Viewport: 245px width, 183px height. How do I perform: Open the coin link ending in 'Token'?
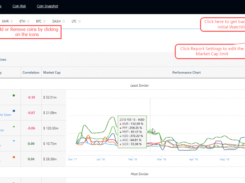pos(6,115)
